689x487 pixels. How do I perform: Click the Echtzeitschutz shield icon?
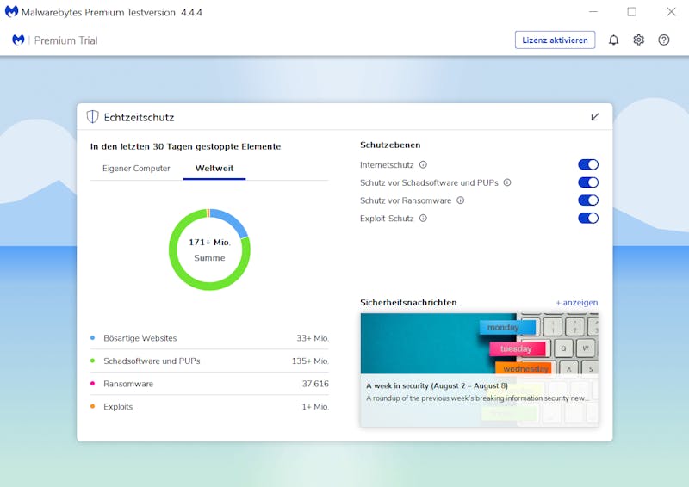coord(92,117)
